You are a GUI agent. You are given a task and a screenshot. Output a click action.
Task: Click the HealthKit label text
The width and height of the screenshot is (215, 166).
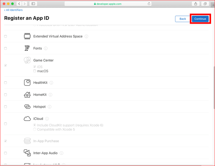pyautogui.click(x=40, y=83)
